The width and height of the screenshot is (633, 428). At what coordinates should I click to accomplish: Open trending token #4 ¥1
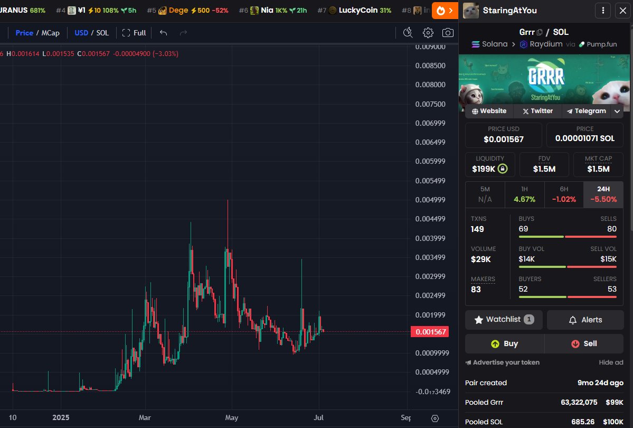pos(96,11)
